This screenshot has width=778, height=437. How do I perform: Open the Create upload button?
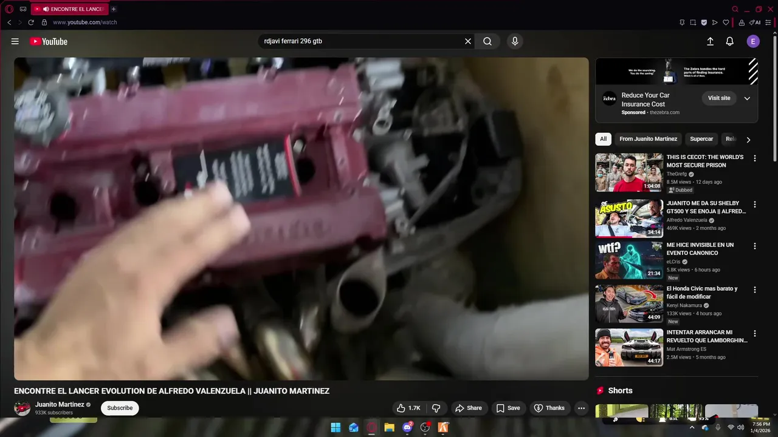click(710, 41)
